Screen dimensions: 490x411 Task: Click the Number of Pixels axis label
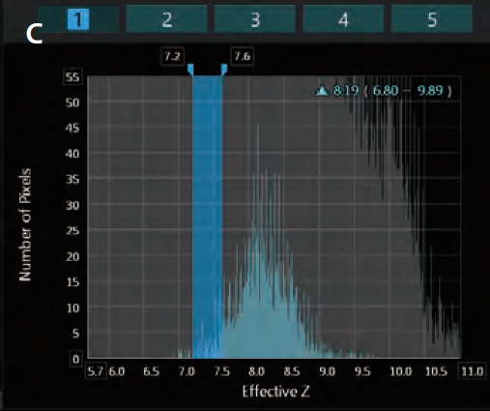point(25,224)
